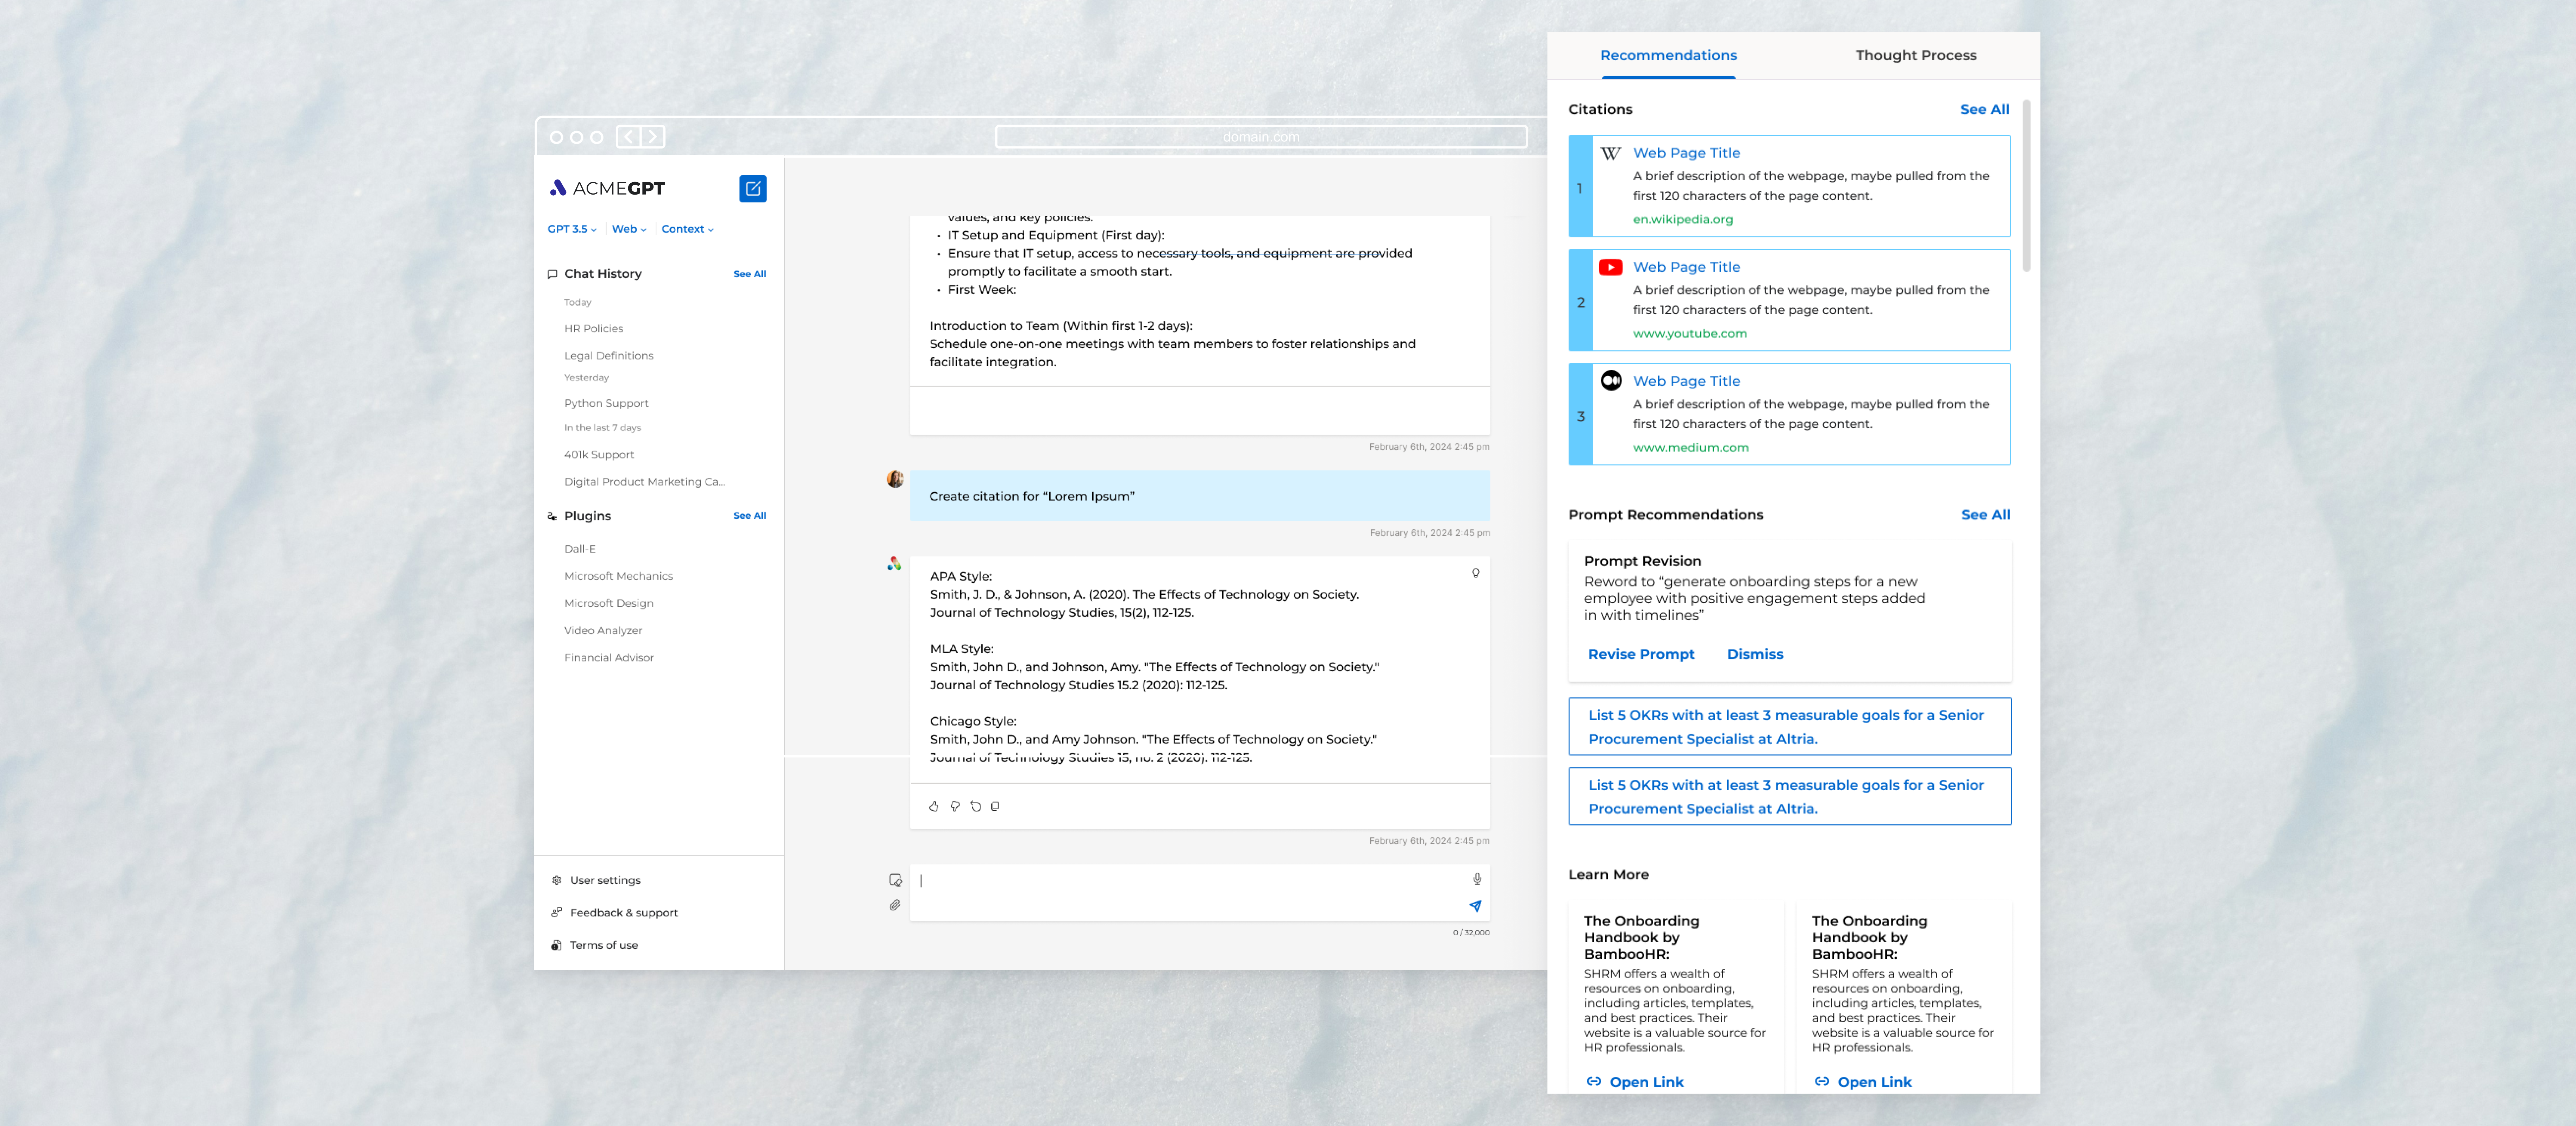
Task: Click the thumbs up icon on response
Action: pos(934,806)
